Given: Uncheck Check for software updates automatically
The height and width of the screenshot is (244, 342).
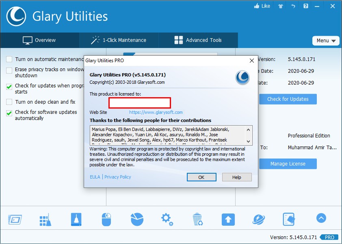Looking at the screenshot, I should click(x=9, y=113).
